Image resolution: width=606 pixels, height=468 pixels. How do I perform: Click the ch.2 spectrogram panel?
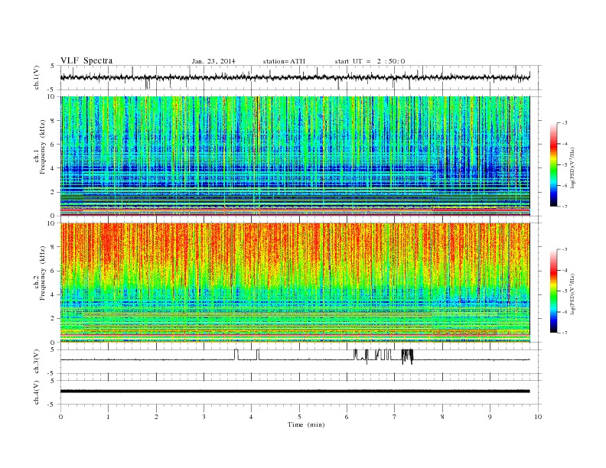coord(295,283)
